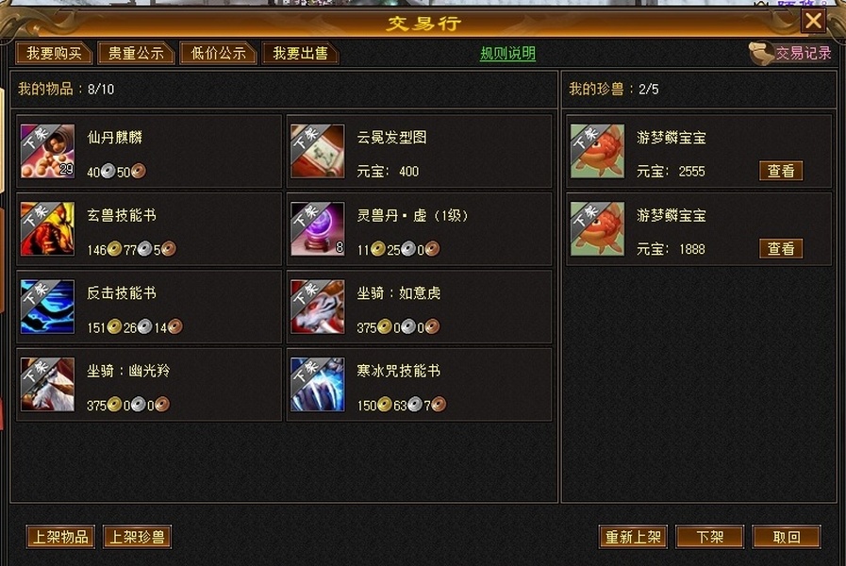
Task: Open the 贵重公示 tab
Action: (x=136, y=53)
